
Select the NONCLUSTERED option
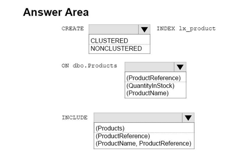tap(116, 49)
